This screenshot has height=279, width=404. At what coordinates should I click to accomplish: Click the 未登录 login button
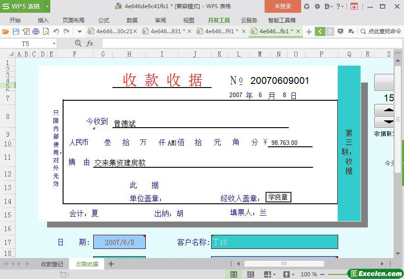tap(282, 6)
